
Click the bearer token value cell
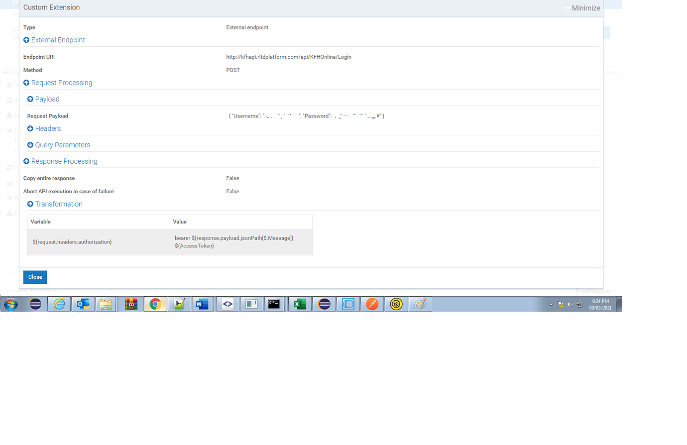click(x=234, y=242)
